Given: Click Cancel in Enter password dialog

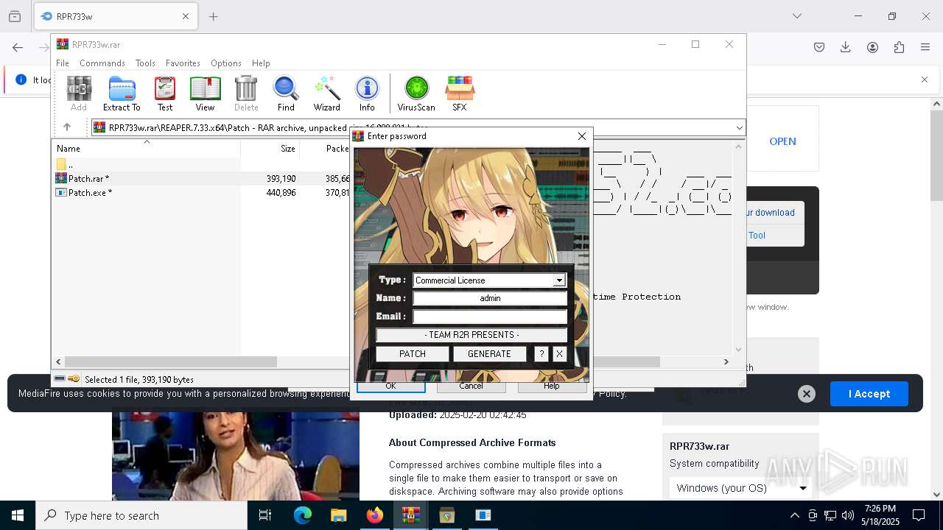Looking at the screenshot, I should click(471, 386).
